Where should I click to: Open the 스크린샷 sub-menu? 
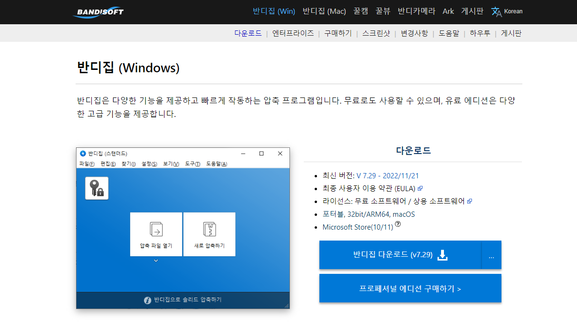376,33
